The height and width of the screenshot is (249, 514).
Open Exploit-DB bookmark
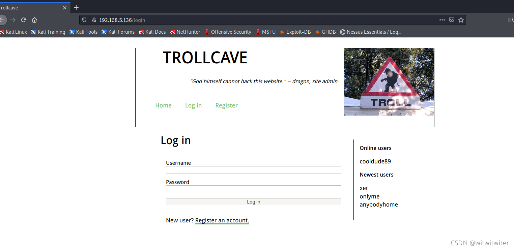click(295, 32)
